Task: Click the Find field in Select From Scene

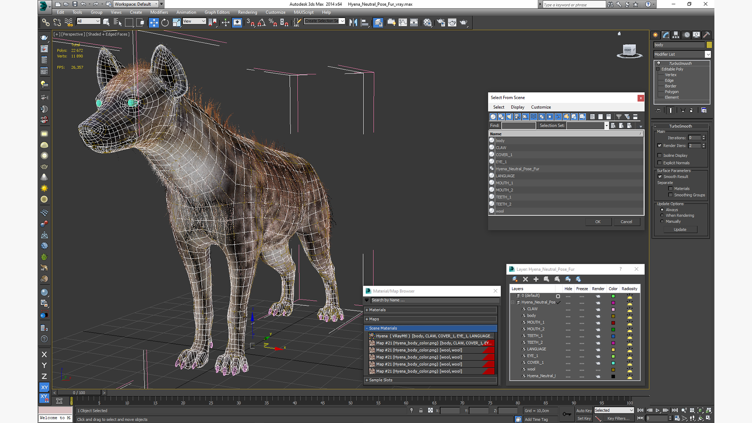Action: tap(519, 125)
